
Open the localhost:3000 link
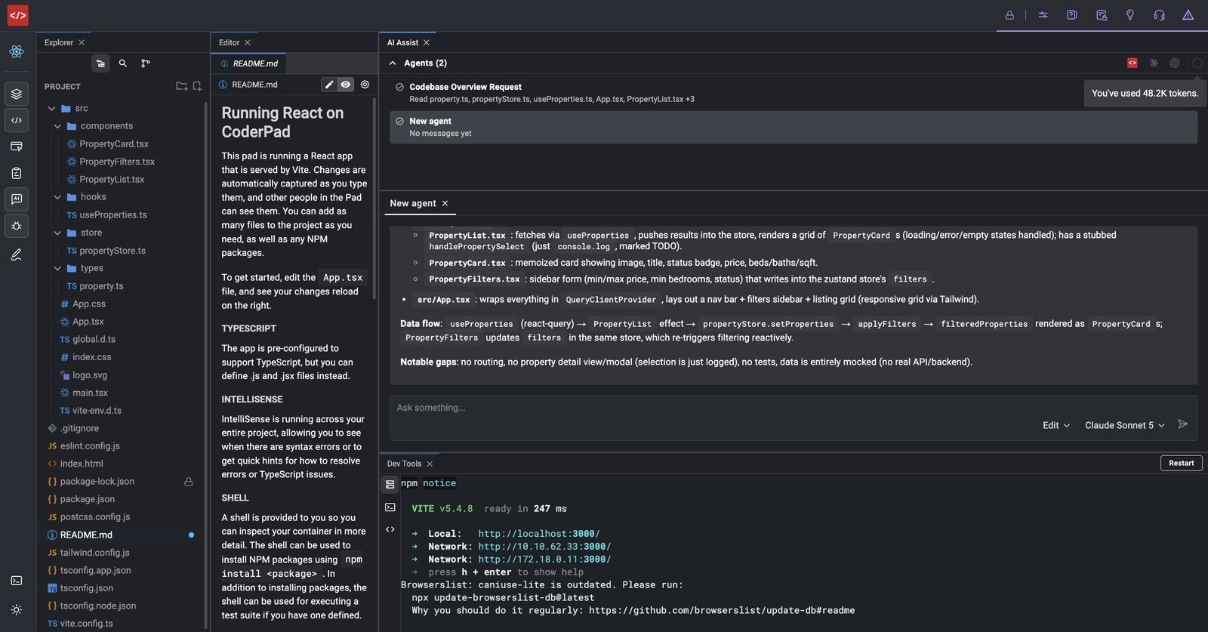539,534
